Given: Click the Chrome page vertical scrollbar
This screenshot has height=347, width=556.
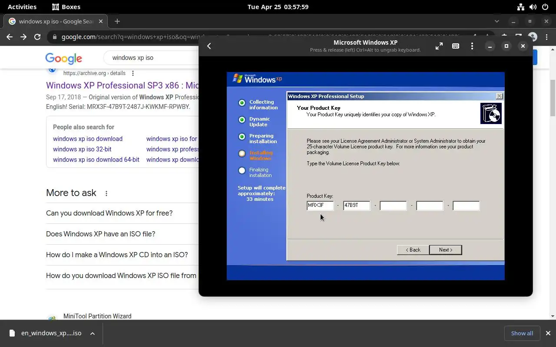Looking at the screenshot, I should coord(553,98).
